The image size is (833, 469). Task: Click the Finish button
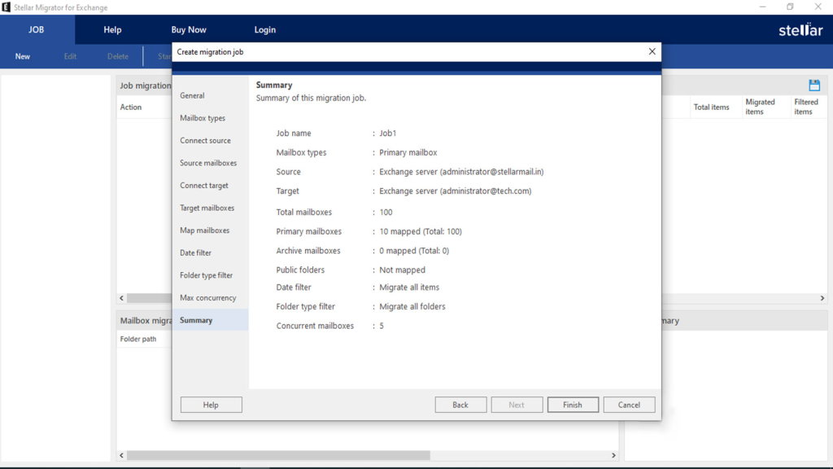click(573, 405)
